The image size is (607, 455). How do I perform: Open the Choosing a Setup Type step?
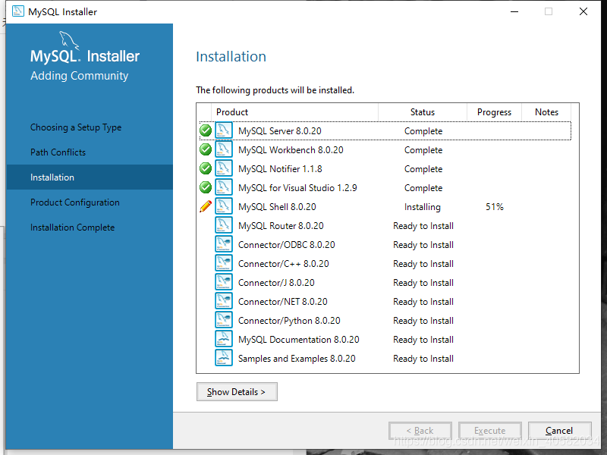76,127
